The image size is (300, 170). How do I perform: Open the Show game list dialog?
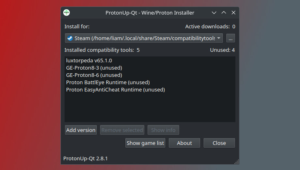[145, 143]
